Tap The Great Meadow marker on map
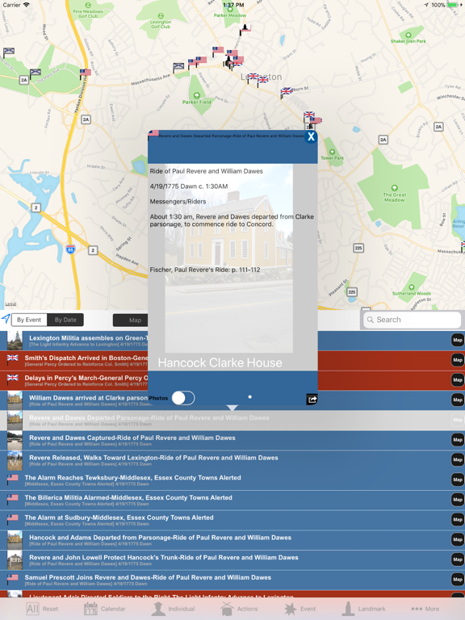This screenshot has width=465, height=620. tap(394, 188)
